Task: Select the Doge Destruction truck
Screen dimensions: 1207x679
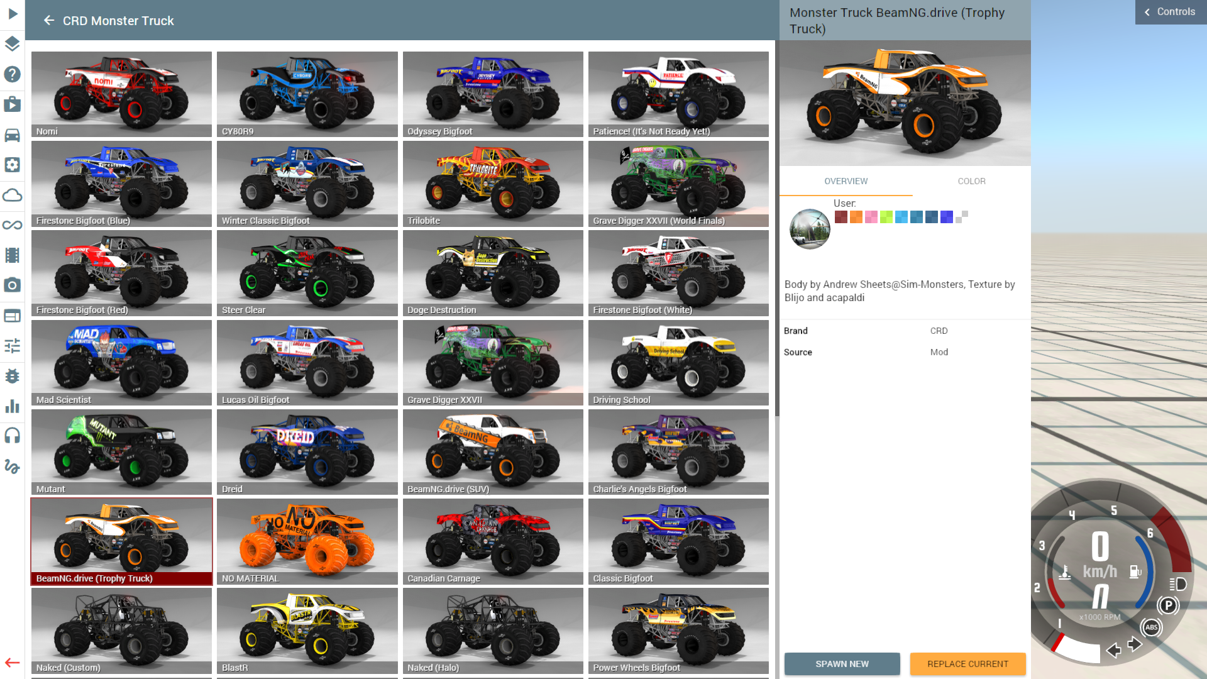Action: pos(493,273)
